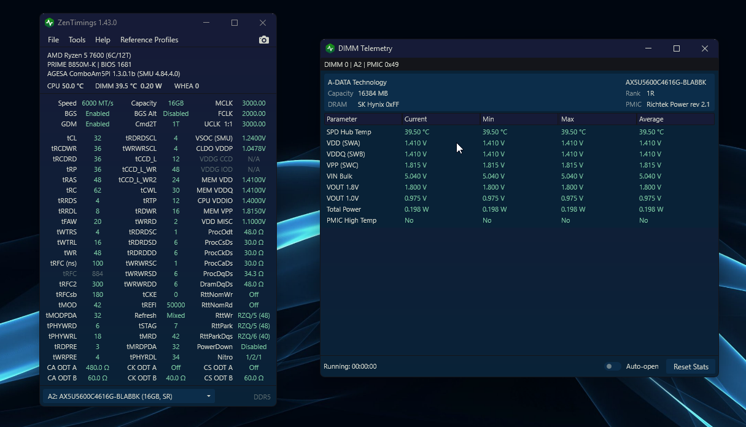Open the Reference Profiles menu
This screenshot has height=427, width=746.
point(149,40)
